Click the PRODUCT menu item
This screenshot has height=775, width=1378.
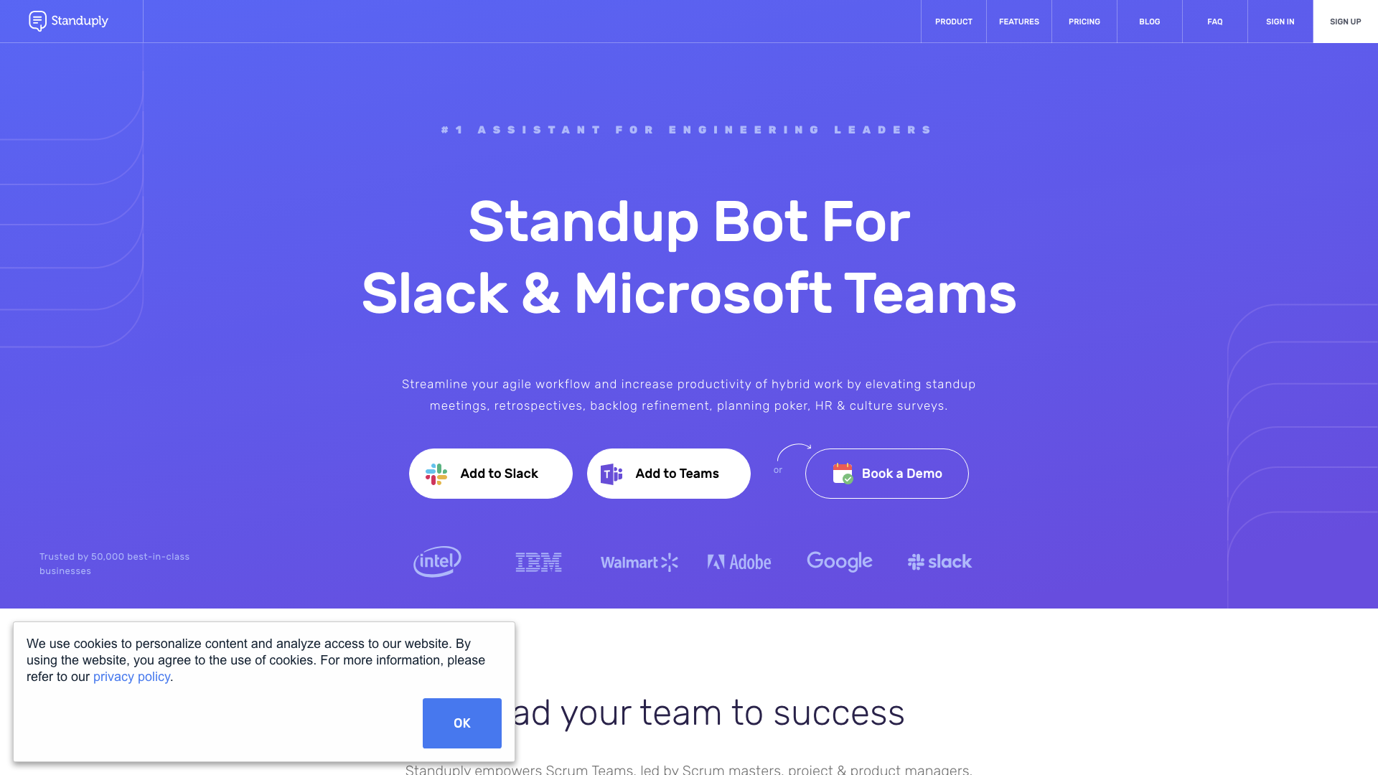click(953, 21)
